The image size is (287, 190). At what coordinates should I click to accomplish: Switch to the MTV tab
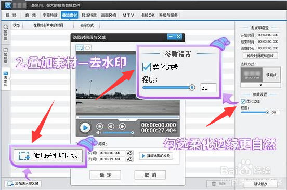tap(128, 15)
